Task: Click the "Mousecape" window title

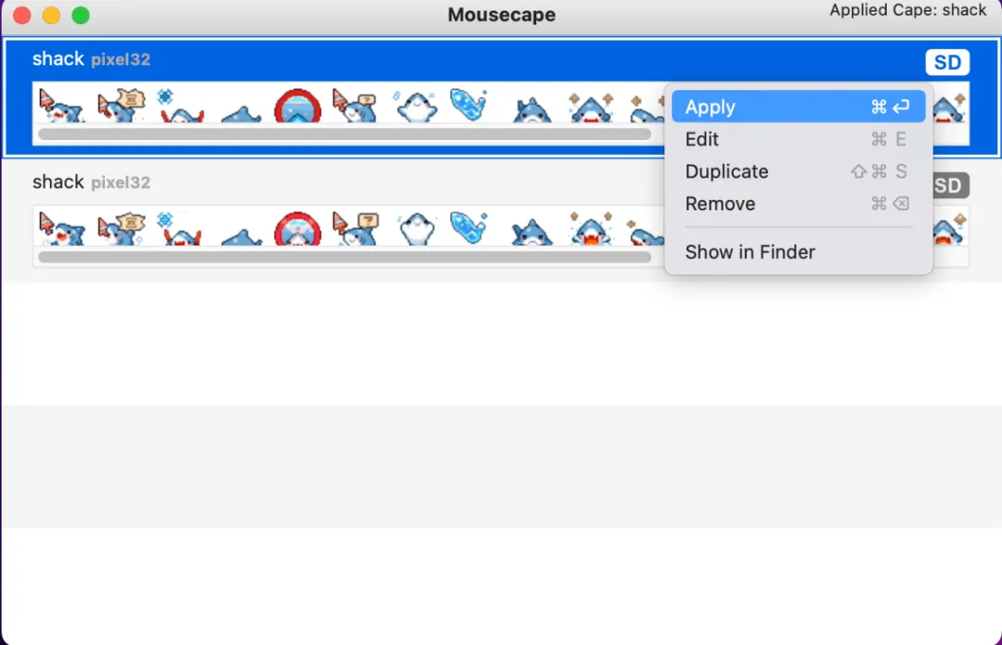Action: pyautogui.click(x=502, y=15)
